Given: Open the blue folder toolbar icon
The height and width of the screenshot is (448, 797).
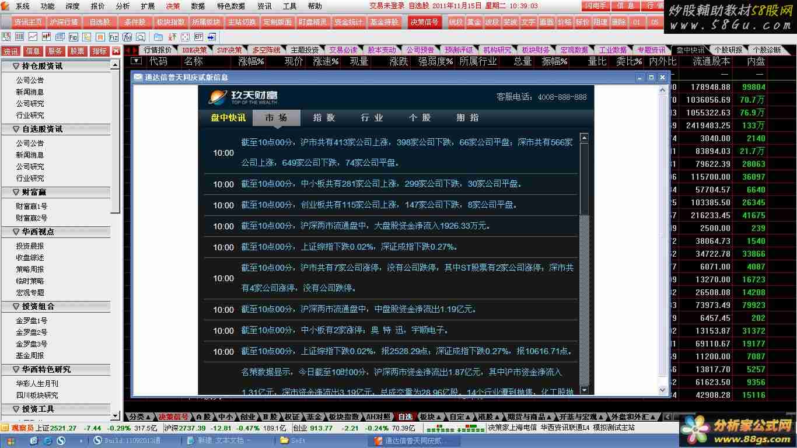Looking at the screenshot, I should tap(158, 37).
